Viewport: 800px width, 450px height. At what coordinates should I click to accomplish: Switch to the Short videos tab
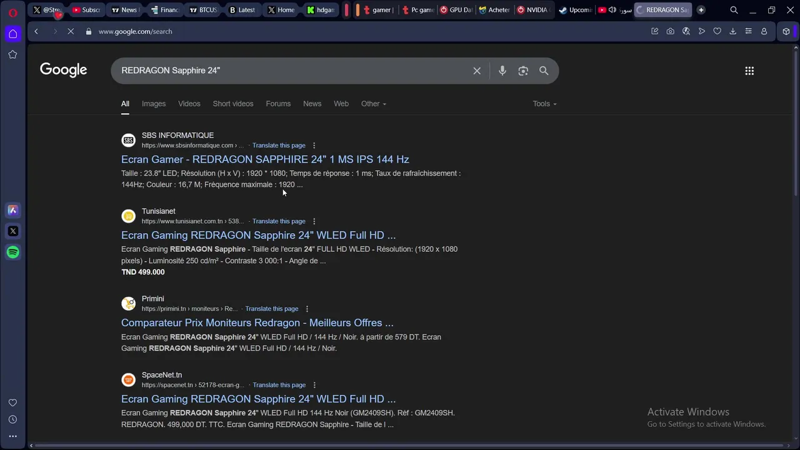pyautogui.click(x=233, y=104)
